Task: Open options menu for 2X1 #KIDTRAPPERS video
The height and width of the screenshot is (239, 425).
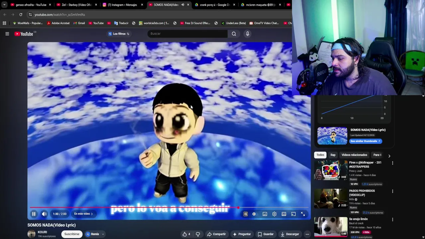Action: point(392,163)
